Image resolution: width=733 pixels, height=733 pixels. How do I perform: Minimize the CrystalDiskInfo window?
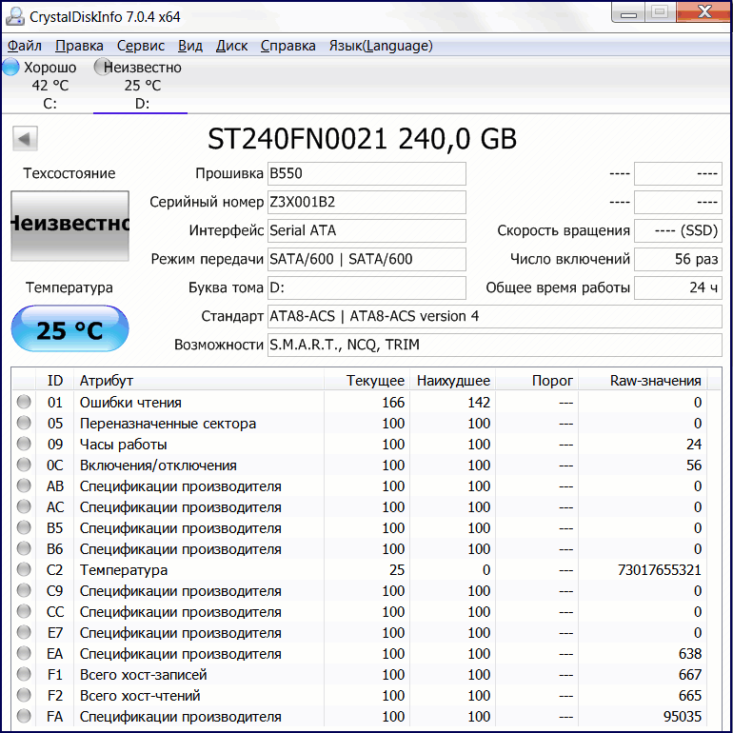coord(628,12)
